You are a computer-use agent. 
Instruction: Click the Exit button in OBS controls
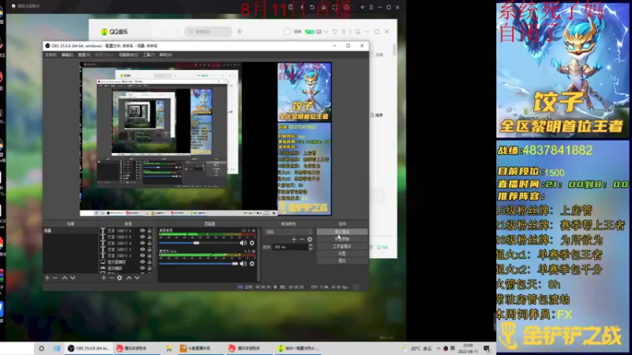tap(342, 261)
